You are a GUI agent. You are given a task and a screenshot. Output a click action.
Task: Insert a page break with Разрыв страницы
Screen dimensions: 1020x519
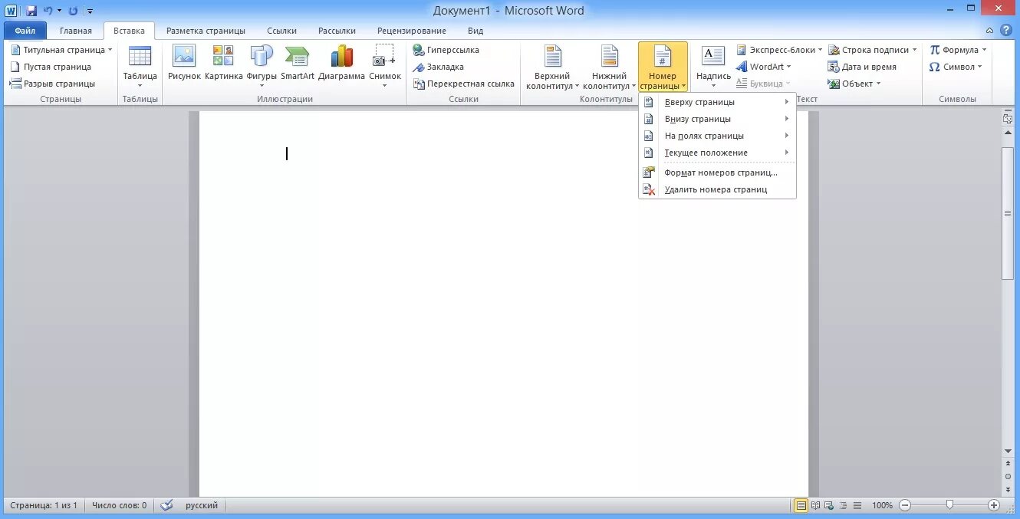(53, 84)
